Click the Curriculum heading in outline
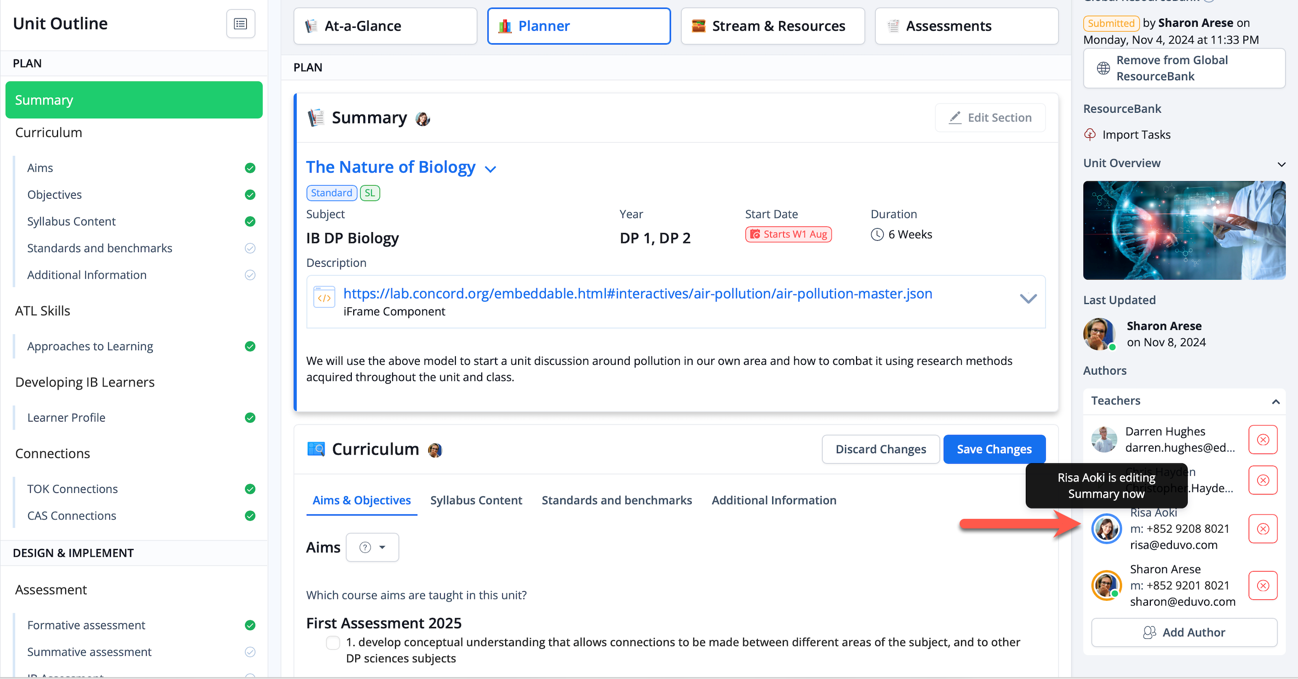Viewport: 1298px width, 679px height. [x=48, y=132]
